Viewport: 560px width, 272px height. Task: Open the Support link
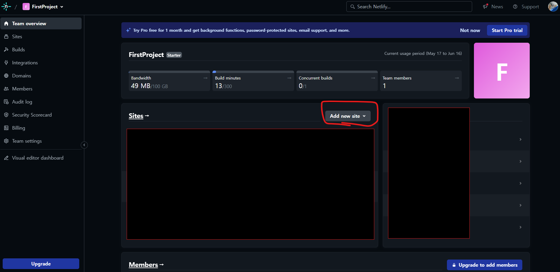click(x=530, y=7)
